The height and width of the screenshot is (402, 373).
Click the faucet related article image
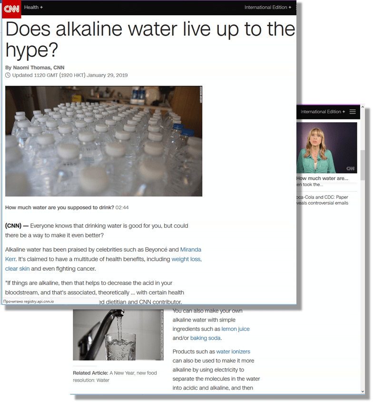click(118, 335)
